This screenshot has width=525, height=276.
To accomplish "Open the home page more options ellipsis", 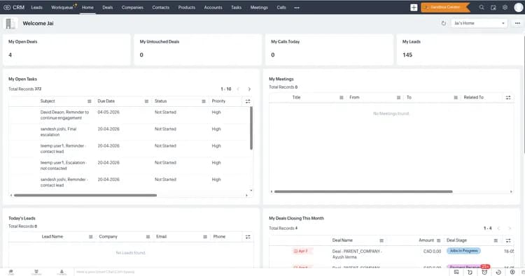I will [x=517, y=23].
